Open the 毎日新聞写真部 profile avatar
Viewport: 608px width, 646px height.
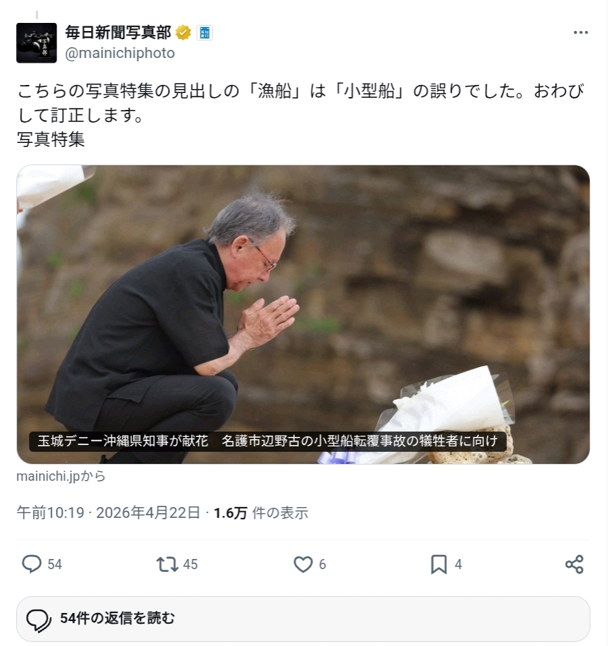(36, 43)
